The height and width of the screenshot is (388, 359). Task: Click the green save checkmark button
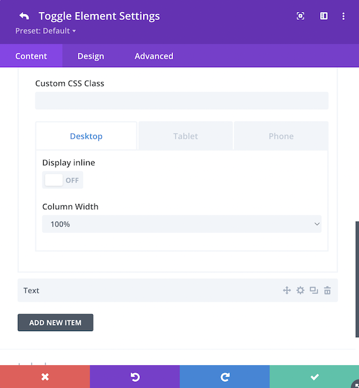[x=314, y=377]
